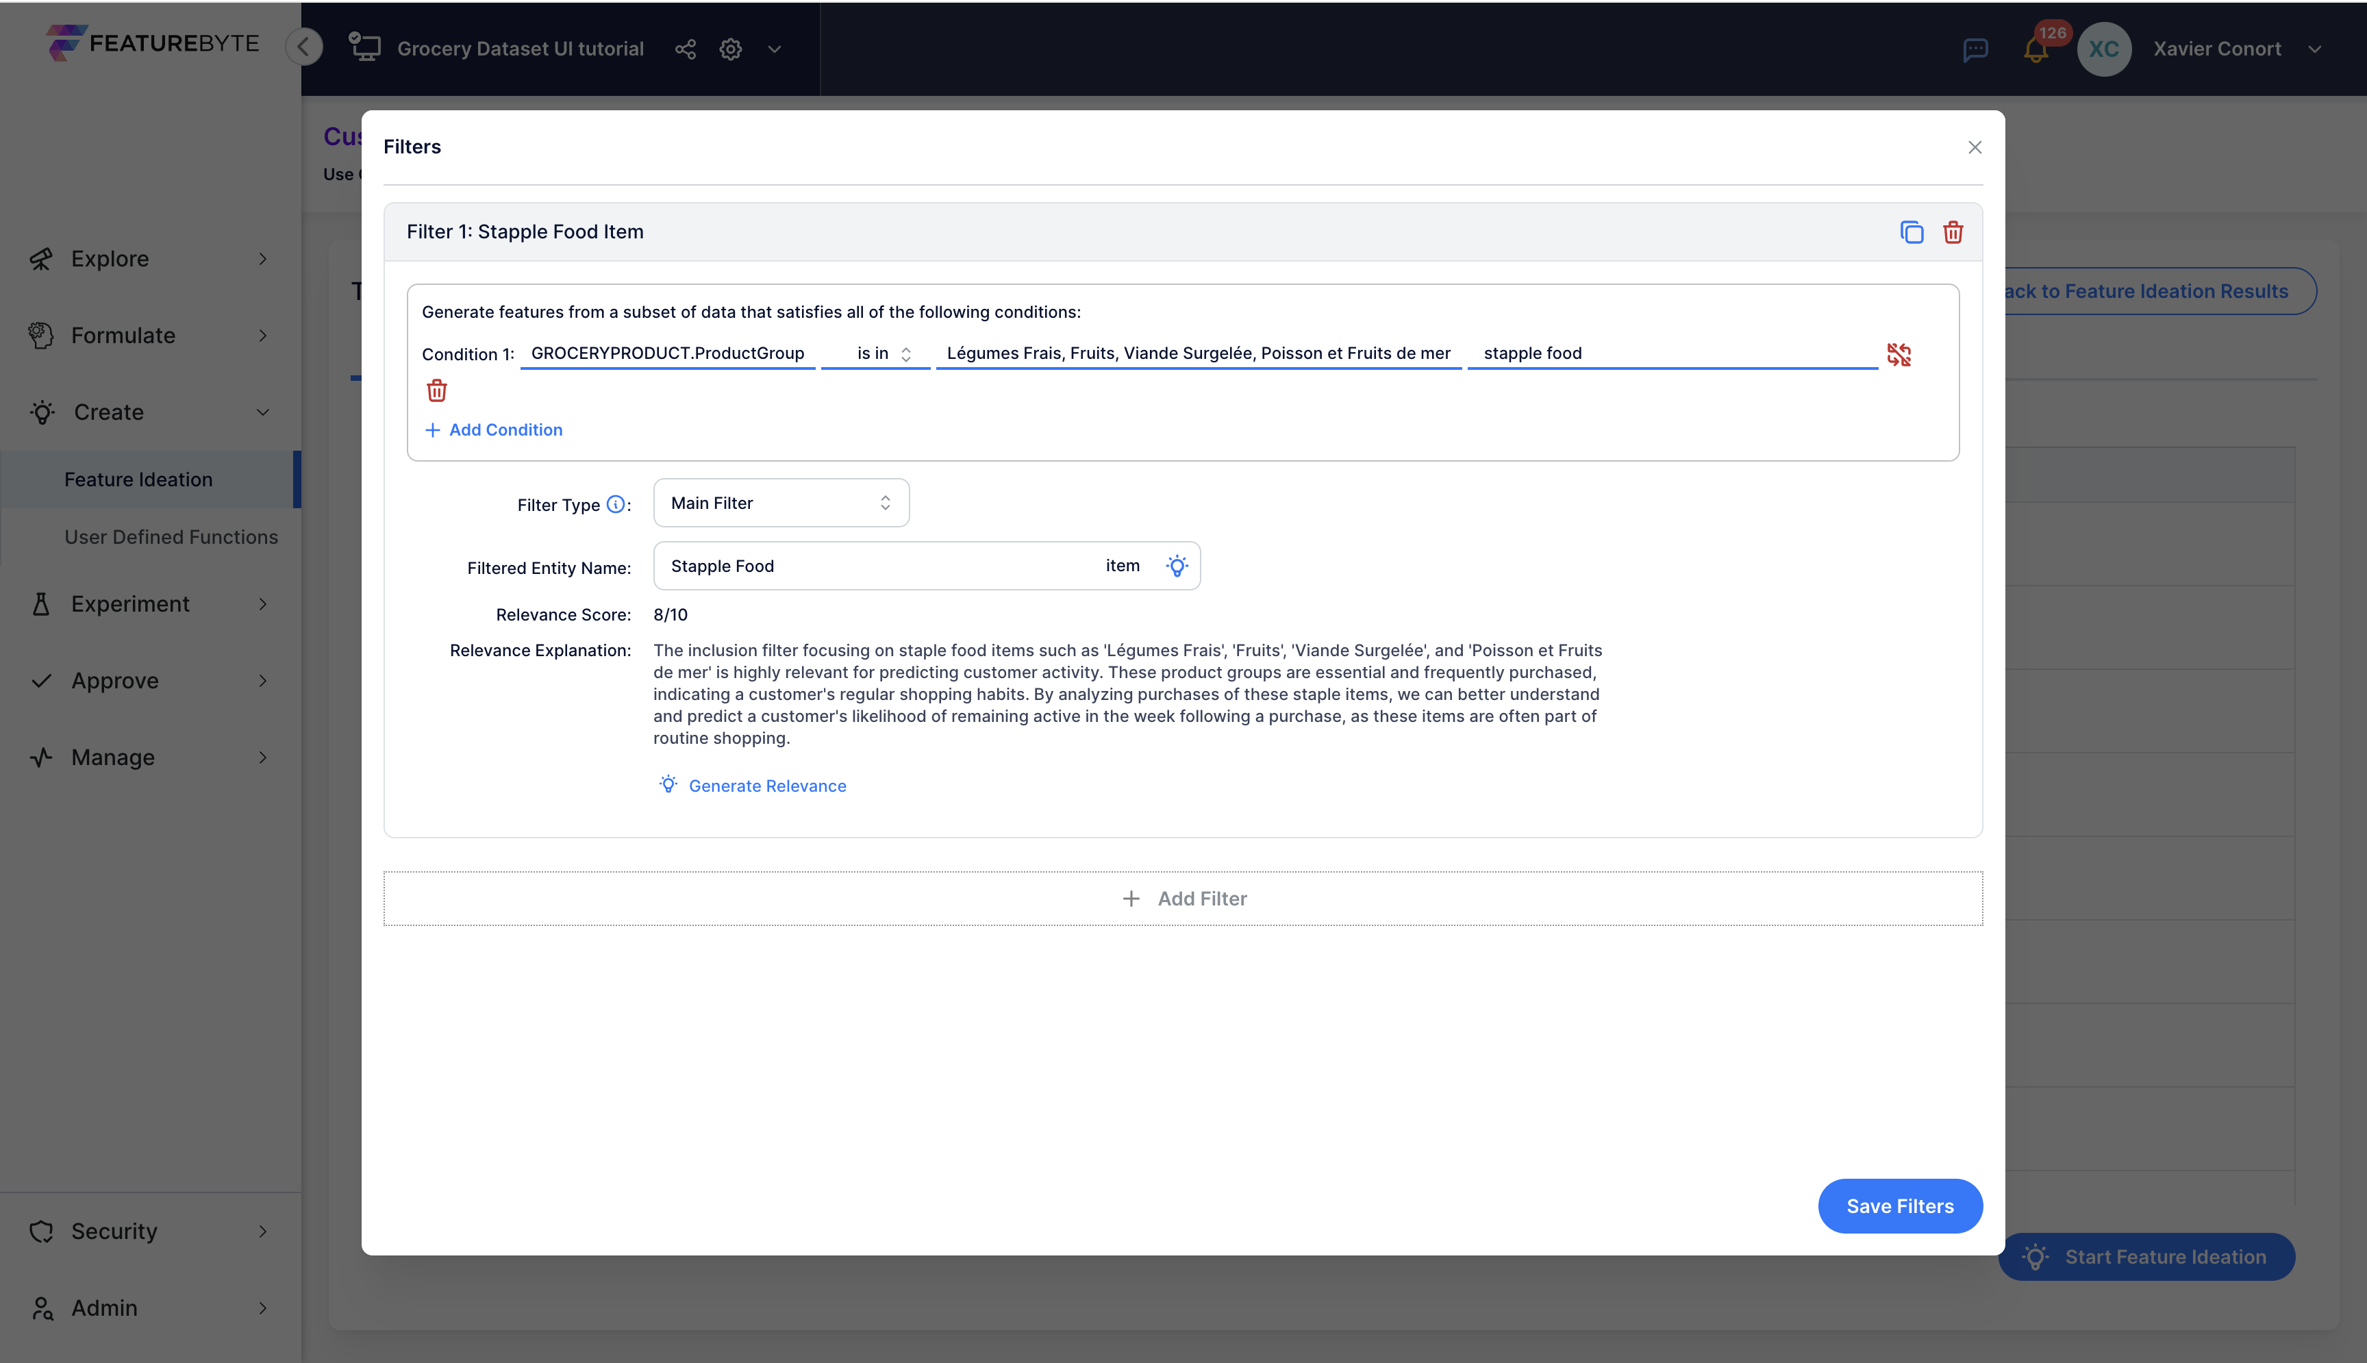Expand the Experiment menu chevron
The image size is (2367, 1363).
(x=263, y=604)
